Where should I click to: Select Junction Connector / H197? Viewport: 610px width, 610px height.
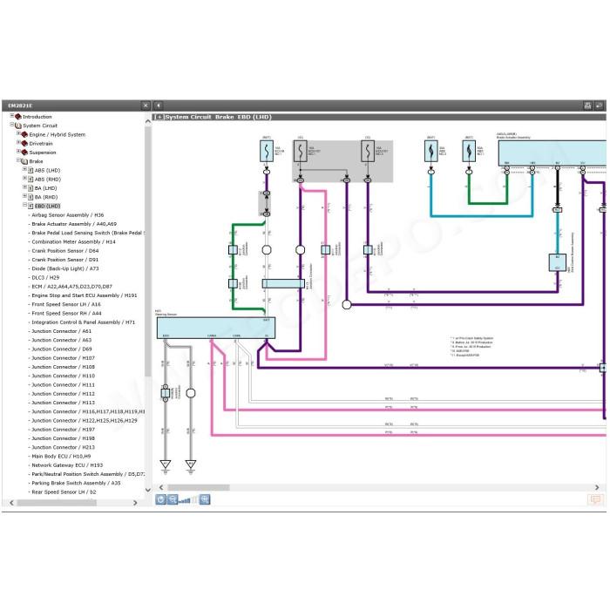tap(63, 430)
